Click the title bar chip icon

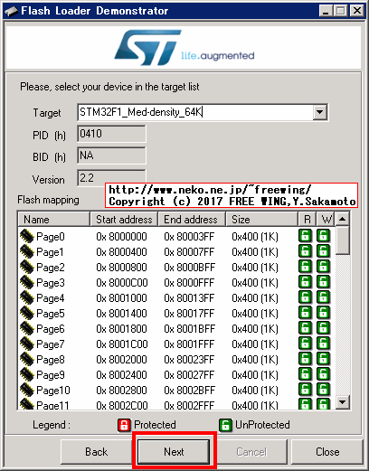click(x=12, y=11)
